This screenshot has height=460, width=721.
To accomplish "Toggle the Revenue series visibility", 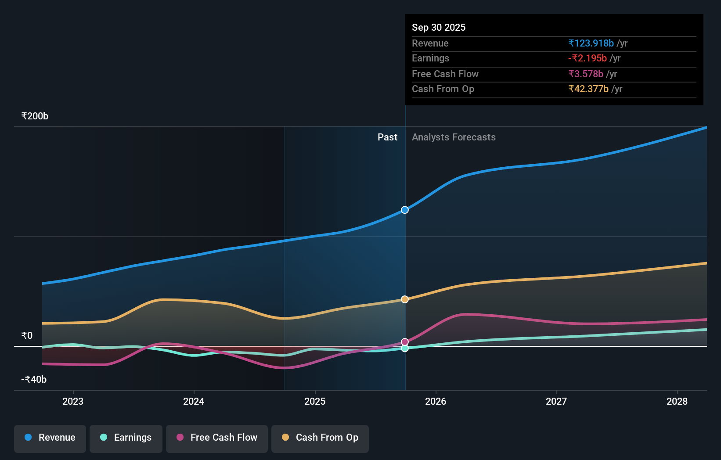I will [50, 438].
